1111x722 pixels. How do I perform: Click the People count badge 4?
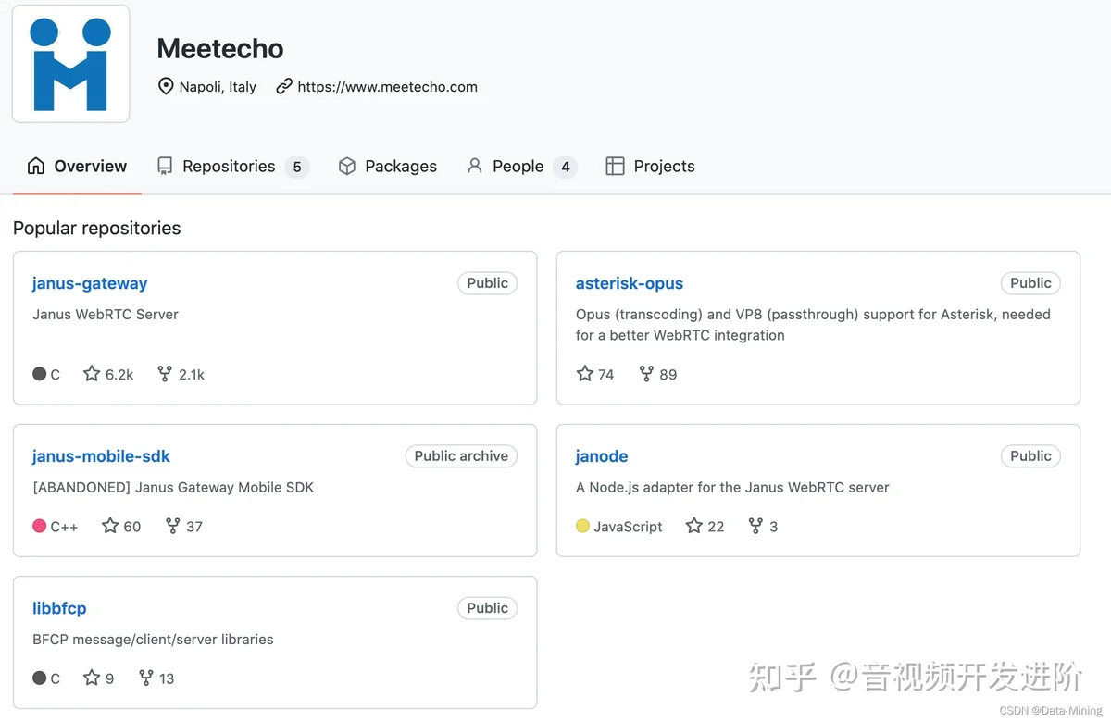click(566, 167)
